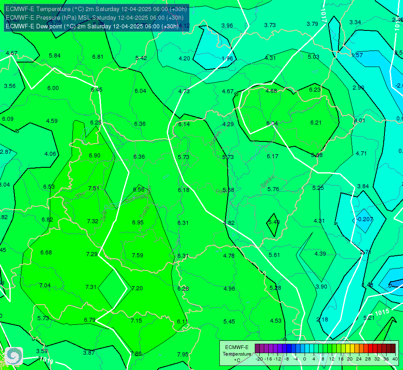Click the map value 3.56

pos(10,86)
